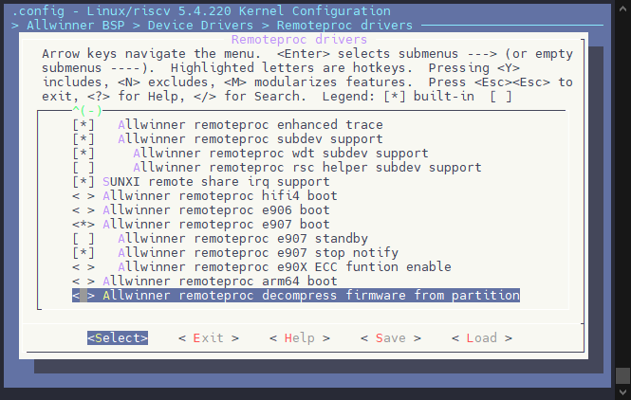
Task: Toggle decompress firmware from partition option
Action: point(84,296)
